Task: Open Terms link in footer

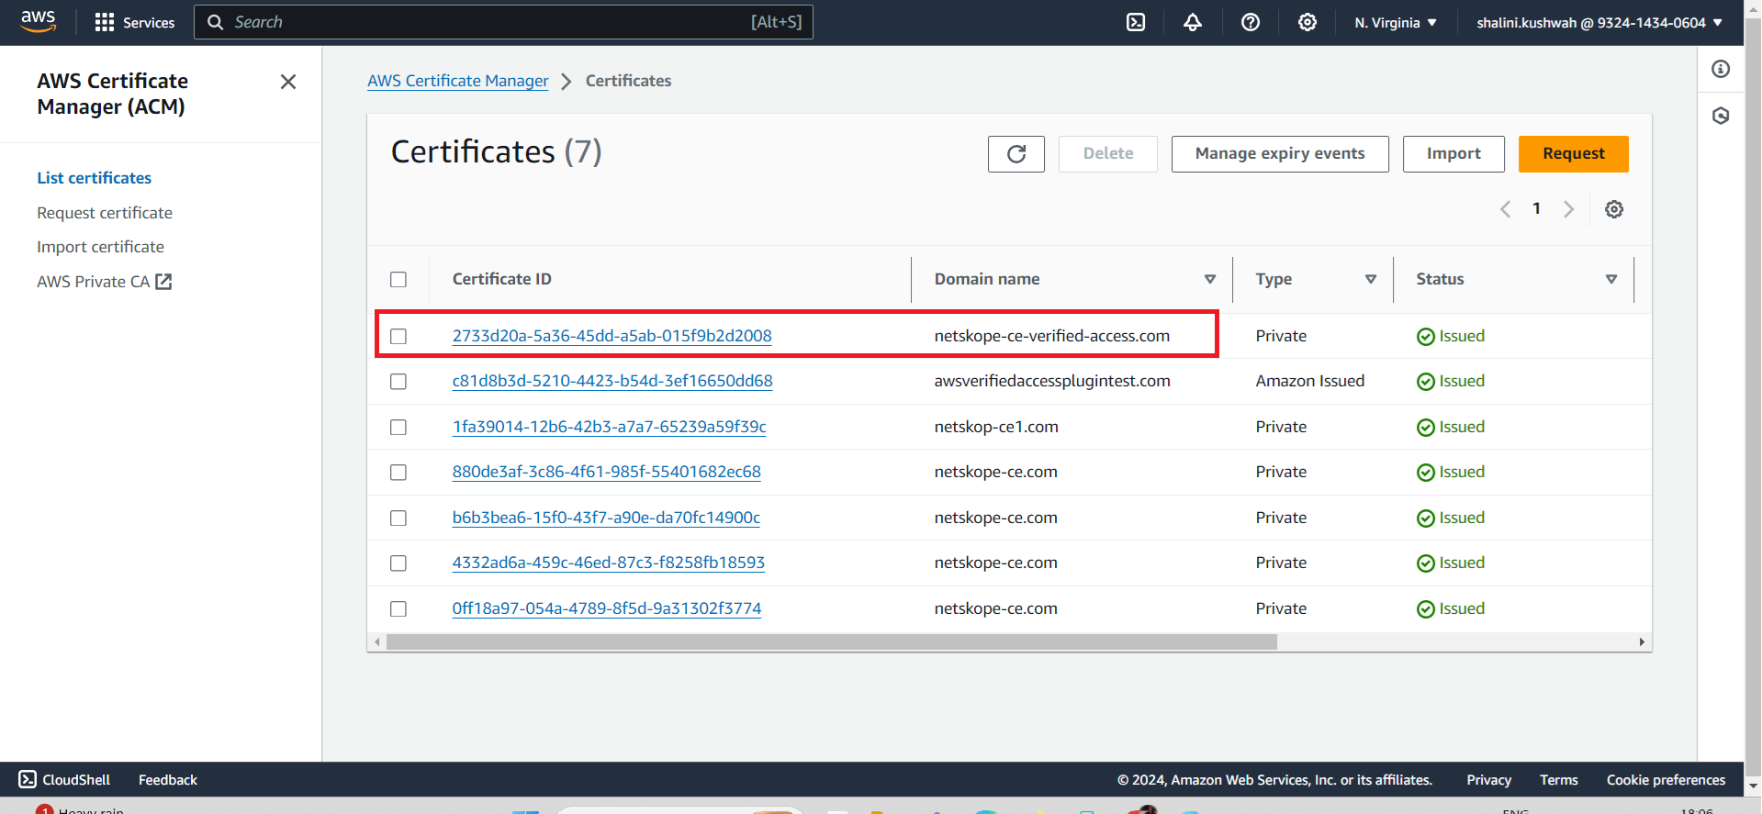Action: [1559, 780]
